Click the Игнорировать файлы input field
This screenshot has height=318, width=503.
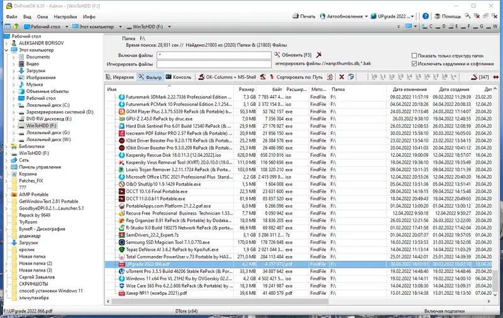pos(214,64)
